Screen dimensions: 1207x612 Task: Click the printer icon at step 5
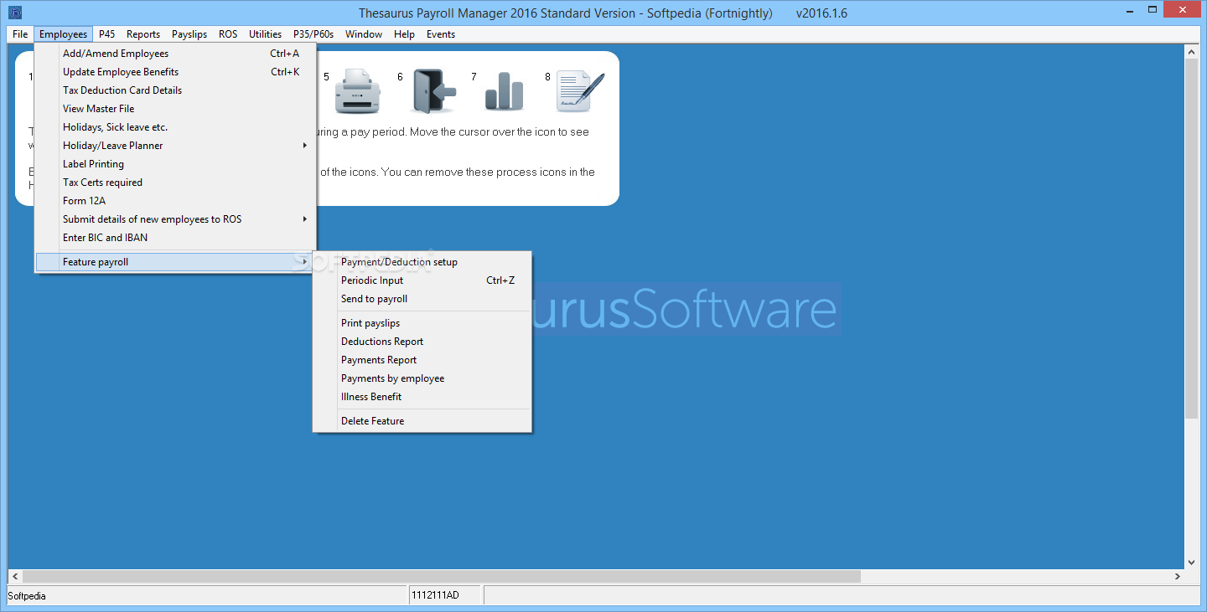358,90
